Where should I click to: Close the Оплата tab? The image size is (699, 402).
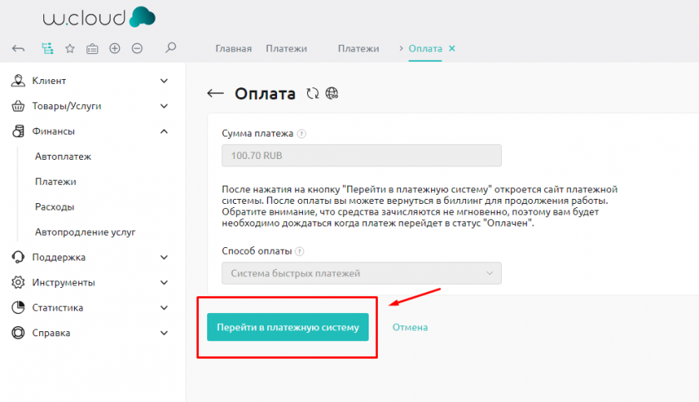coord(452,48)
